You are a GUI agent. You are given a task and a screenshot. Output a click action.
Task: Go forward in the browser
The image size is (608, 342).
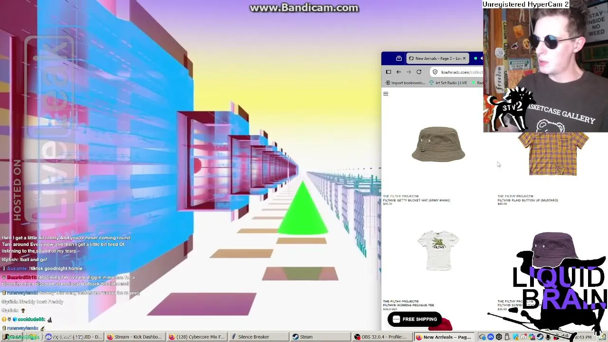[x=408, y=72]
